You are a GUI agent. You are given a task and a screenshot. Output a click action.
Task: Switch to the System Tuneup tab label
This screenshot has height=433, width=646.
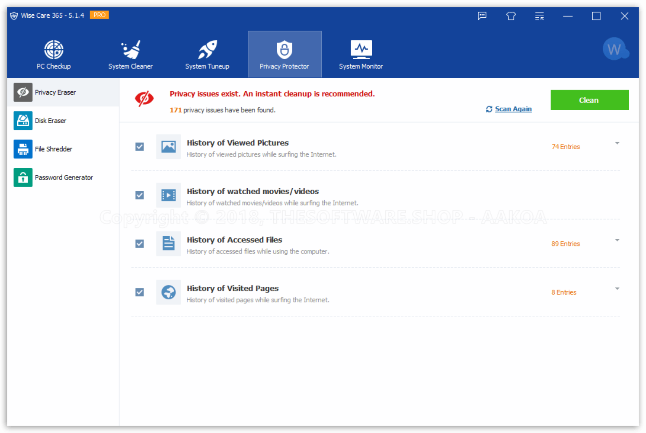click(207, 66)
